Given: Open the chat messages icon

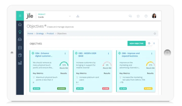Looking at the screenshot, I should (x=130, y=16).
